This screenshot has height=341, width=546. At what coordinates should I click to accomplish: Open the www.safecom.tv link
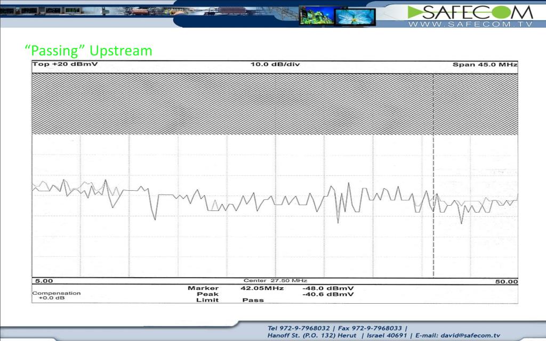coord(470,24)
